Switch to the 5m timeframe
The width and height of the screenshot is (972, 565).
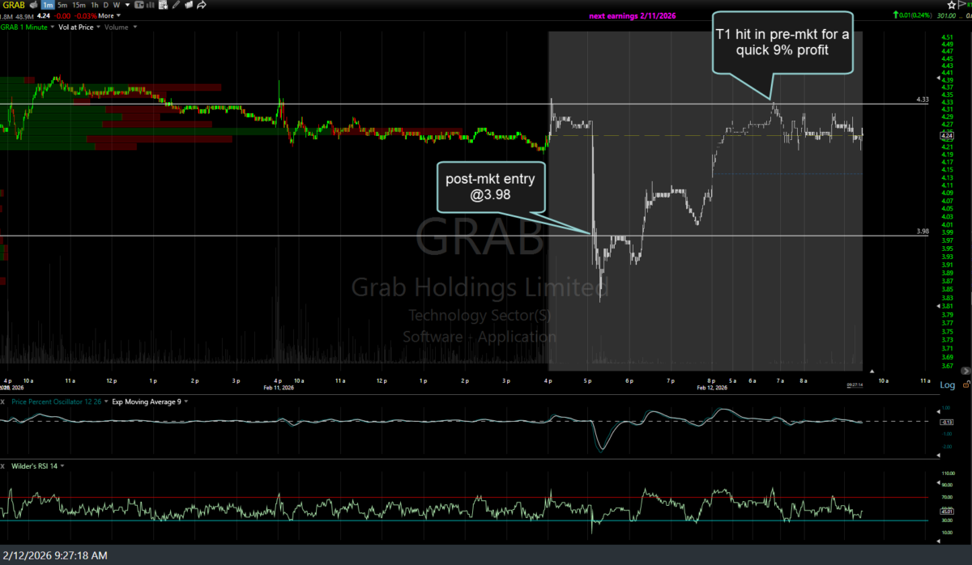[62, 5]
